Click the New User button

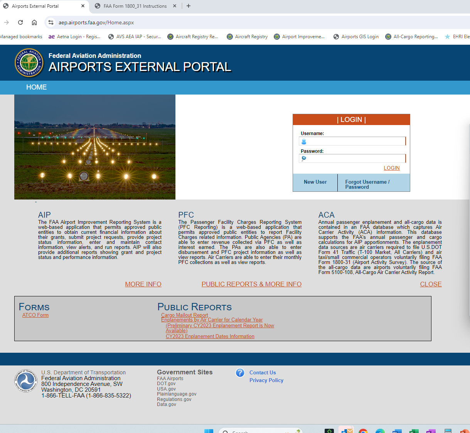pos(315,182)
